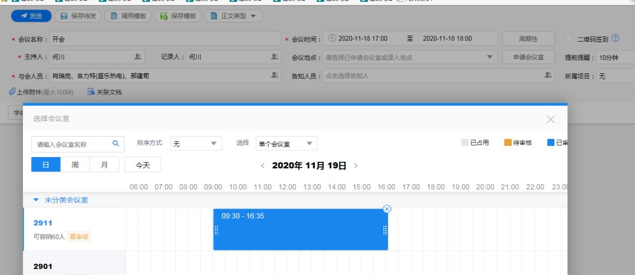This screenshot has height=275, width=635.
Task: Click the search magnifier in meeting room box
Action: (x=115, y=143)
